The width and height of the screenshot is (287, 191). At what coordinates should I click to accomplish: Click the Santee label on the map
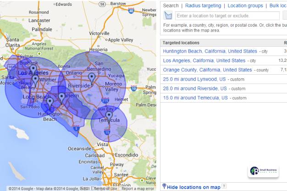pyautogui.click(x=121, y=175)
